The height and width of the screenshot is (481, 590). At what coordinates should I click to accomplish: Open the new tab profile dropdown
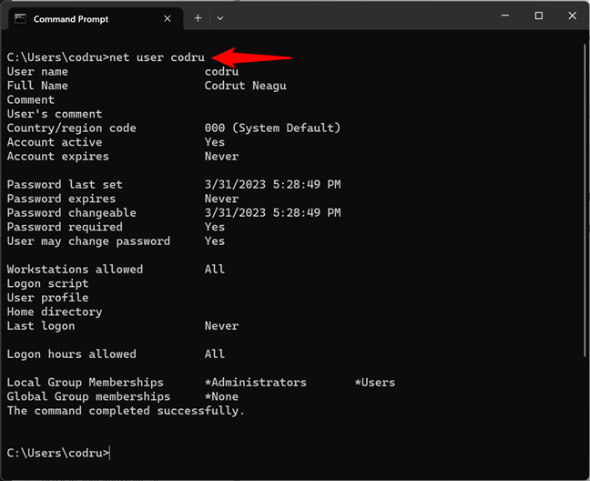[220, 18]
